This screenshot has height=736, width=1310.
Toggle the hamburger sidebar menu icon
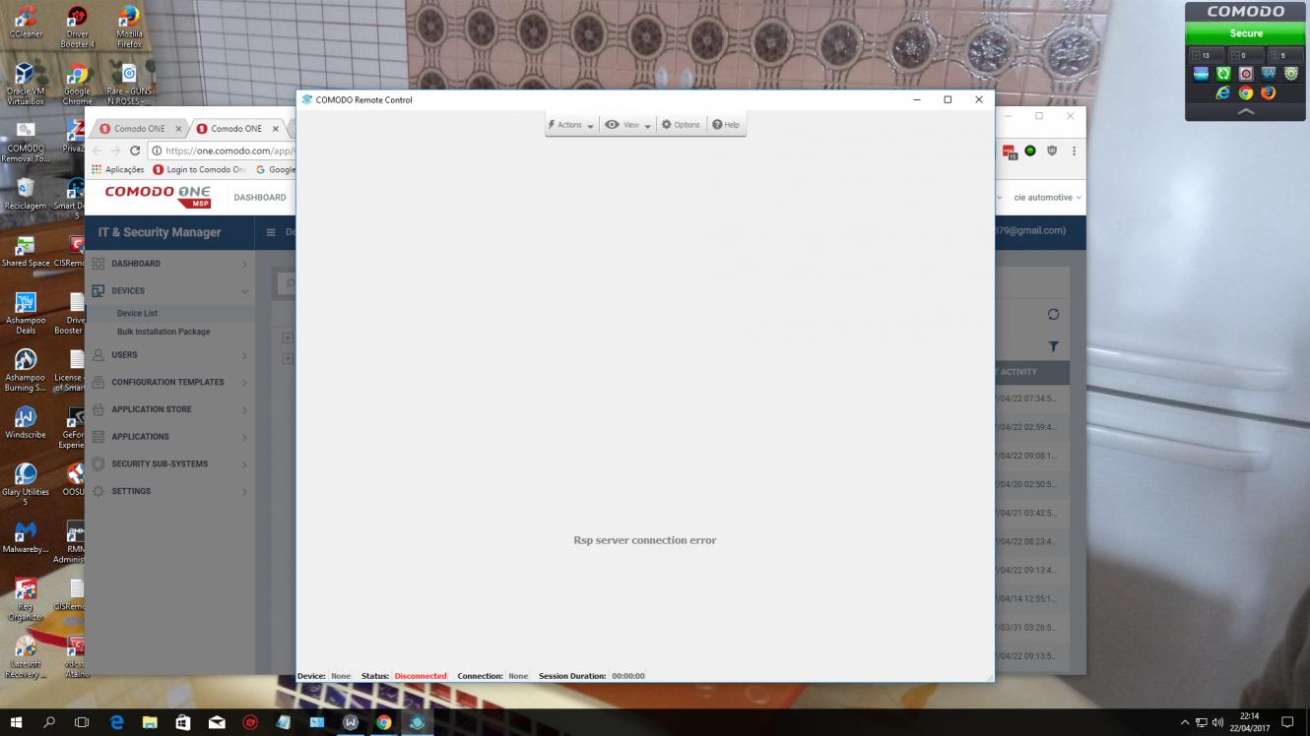pos(271,233)
